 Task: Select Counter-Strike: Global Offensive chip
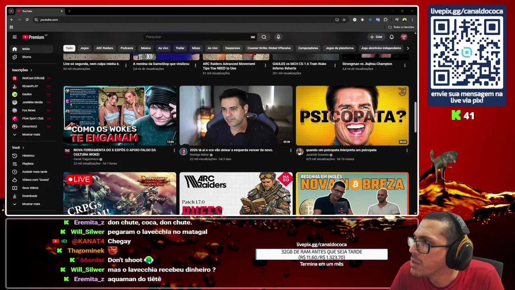pos(269,48)
